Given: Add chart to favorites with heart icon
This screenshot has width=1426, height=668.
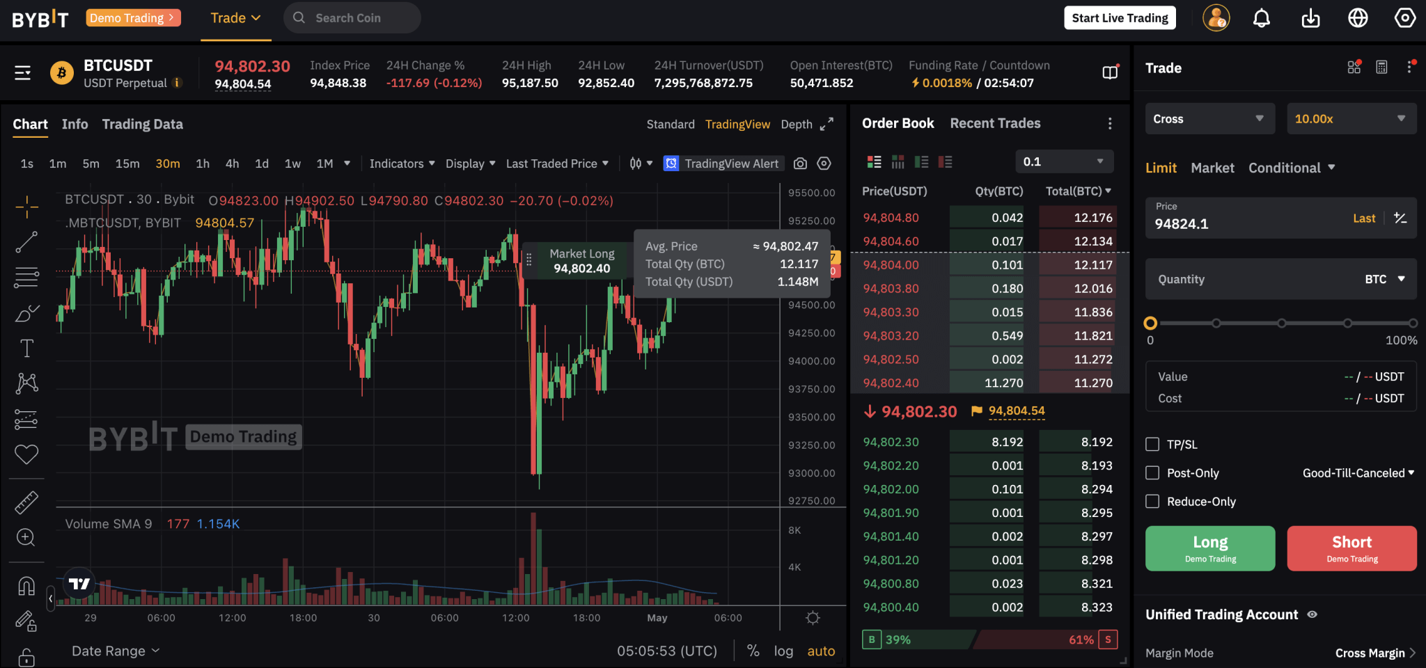Looking at the screenshot, I should click(x=26, y=454).
